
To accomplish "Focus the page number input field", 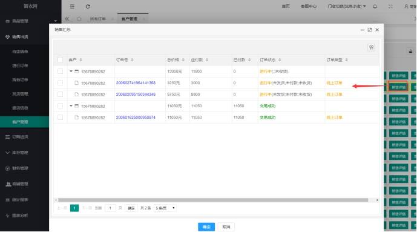I will [x=110, y=208].
